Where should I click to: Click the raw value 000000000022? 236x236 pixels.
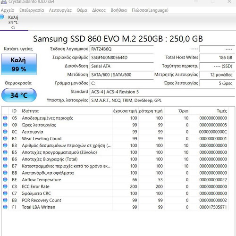(213, 180)
